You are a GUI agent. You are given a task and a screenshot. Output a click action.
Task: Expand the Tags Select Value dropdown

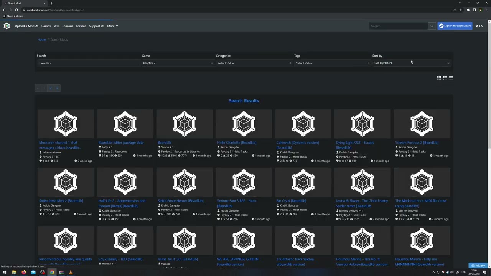(333, 63)
